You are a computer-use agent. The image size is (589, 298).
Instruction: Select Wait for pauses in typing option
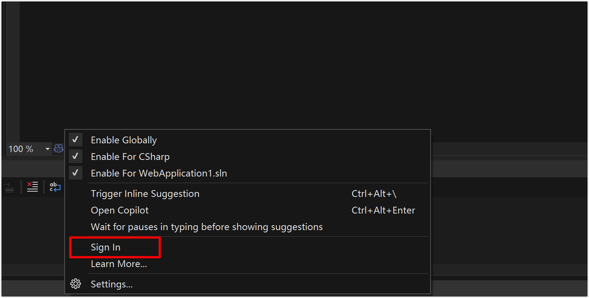207,227
